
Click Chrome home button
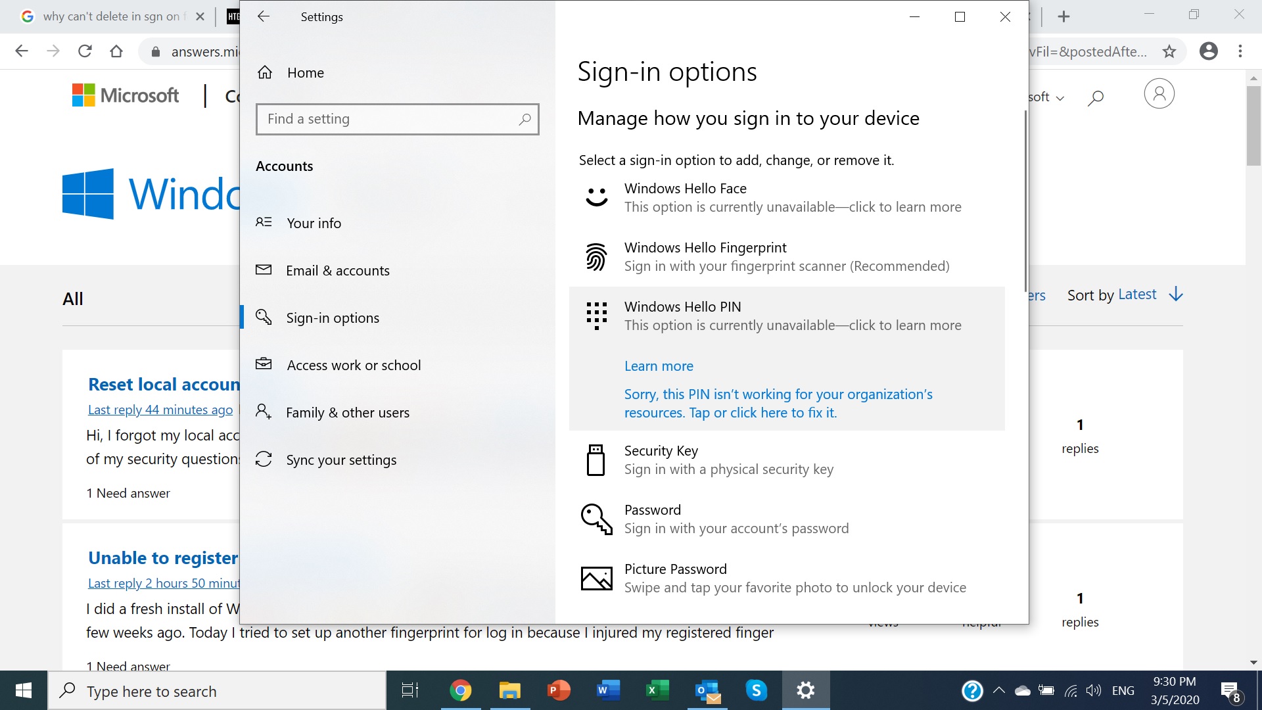tap(116, 51)
